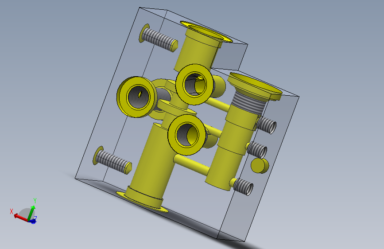The image size is (384, 249).
Task: Select the leftmost yellow threaded port ring
Action: pos(136,97)
